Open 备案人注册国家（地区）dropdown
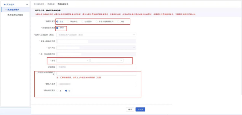This screenshot has height=115, width=242. point(96,35)
